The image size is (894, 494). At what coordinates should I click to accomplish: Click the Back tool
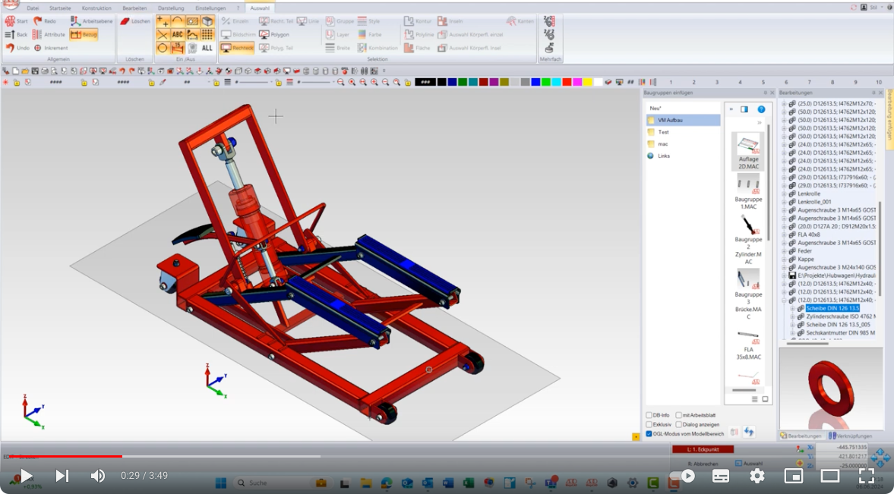tap(16, 35)
